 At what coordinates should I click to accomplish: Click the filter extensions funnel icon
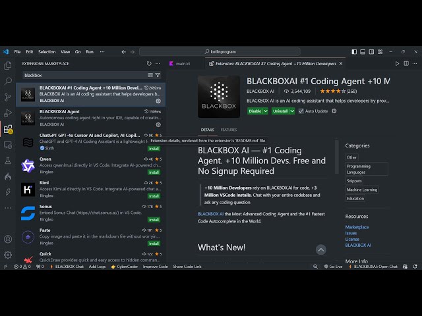coord(158,75)
